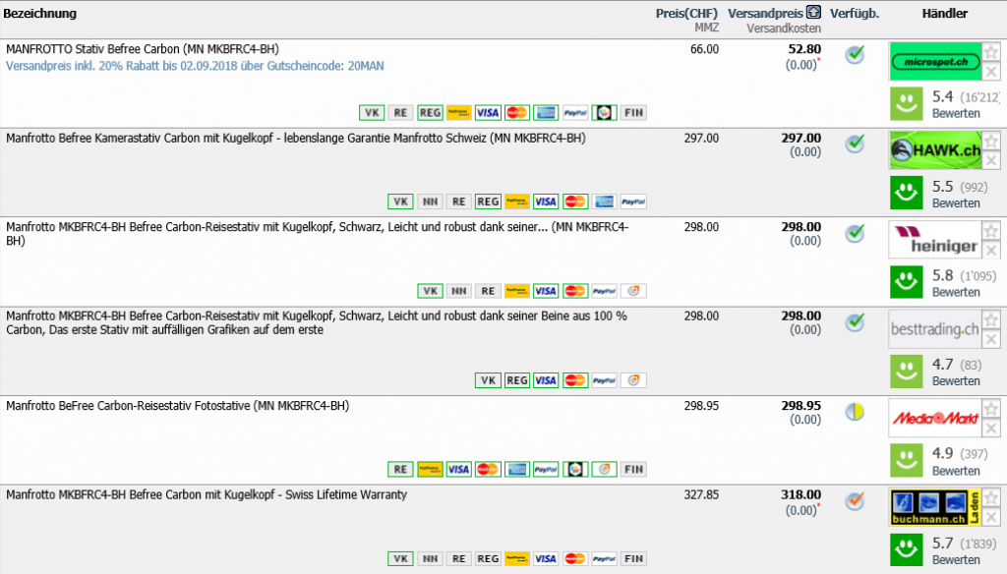Hide besttrading.ch using its X icon
This screenshot has width=1007, height=574.
(x=991, y=339)
